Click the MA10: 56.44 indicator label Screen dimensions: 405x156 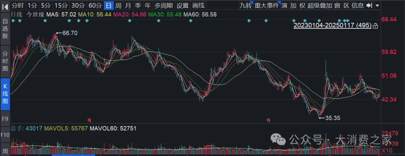[x=94, y=15]
